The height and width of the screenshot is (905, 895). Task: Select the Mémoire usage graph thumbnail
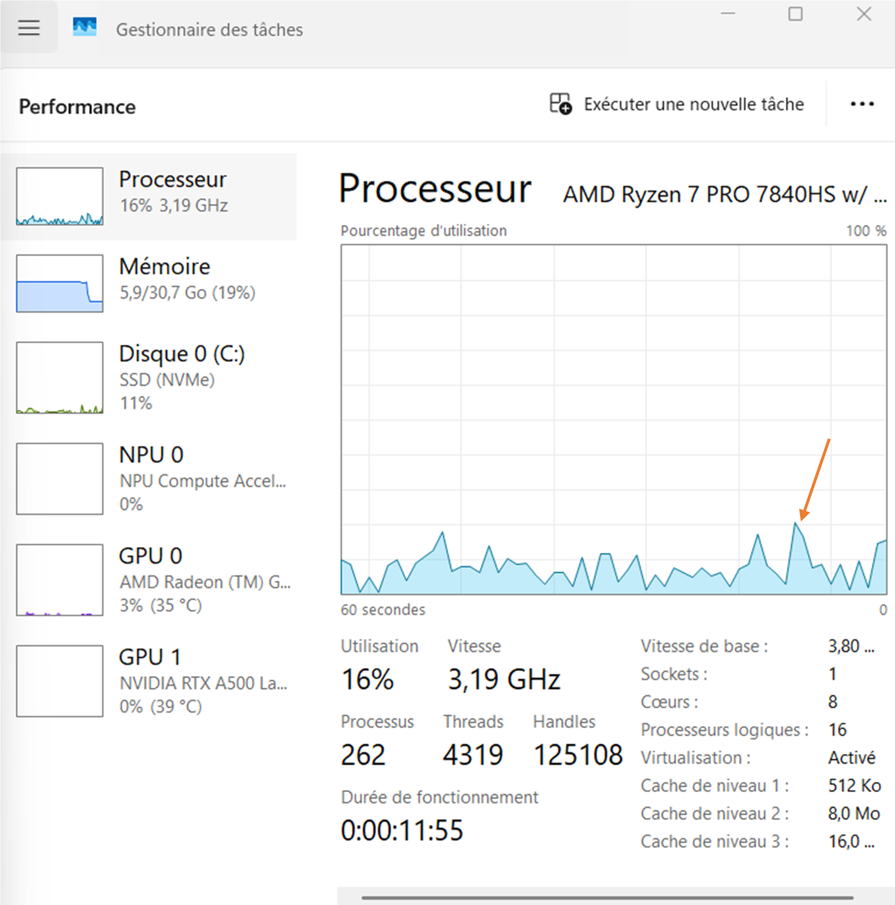click(x=60, y=283)
